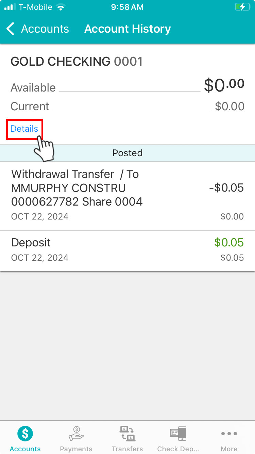Tap the Payments hand-with-coin icon
The height and width of the screenshot is (454, 255).
(x=76, y=434)
